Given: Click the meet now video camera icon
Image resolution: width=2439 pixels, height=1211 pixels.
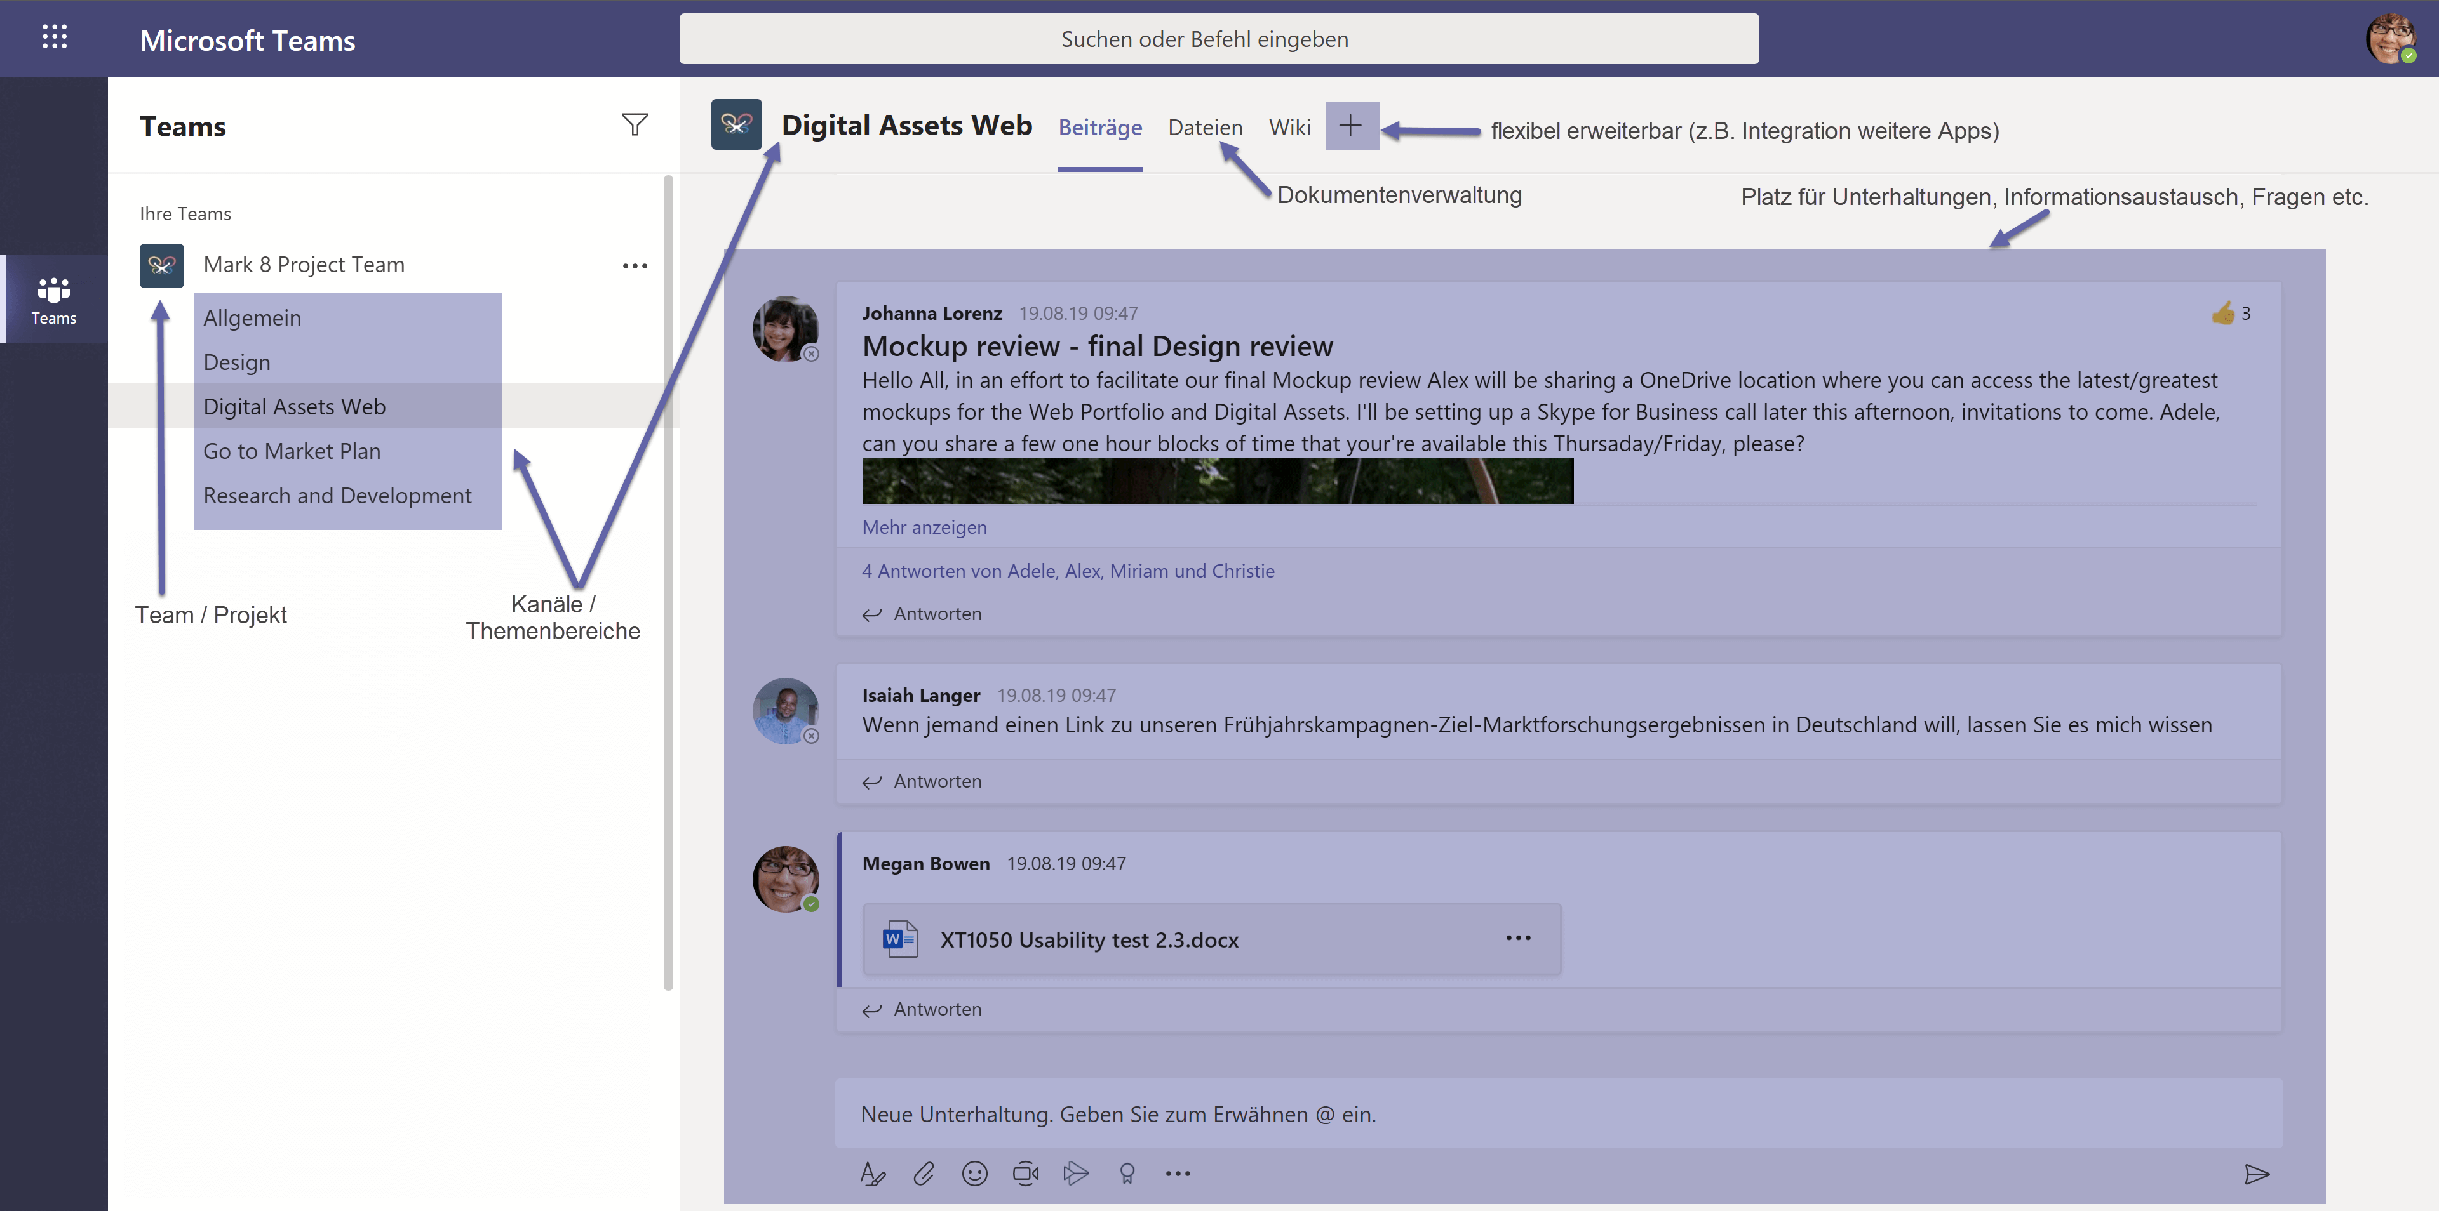Looking at the screenshot, I should click(1025, 1173).
